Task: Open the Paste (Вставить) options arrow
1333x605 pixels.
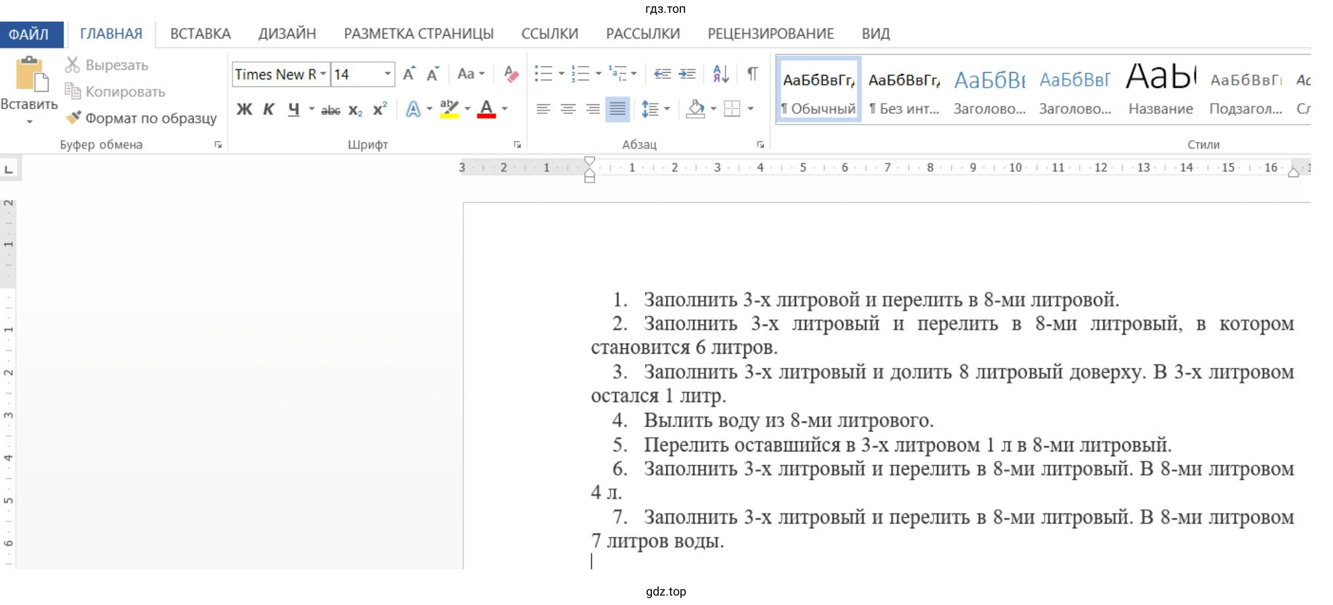Action: click(29, 122)
